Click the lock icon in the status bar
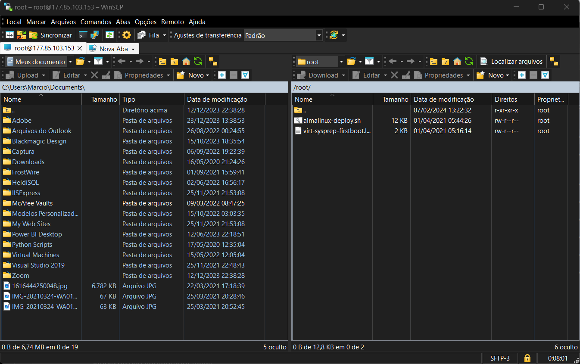Screen dimensions: 580x364 (x=527, y=358)
